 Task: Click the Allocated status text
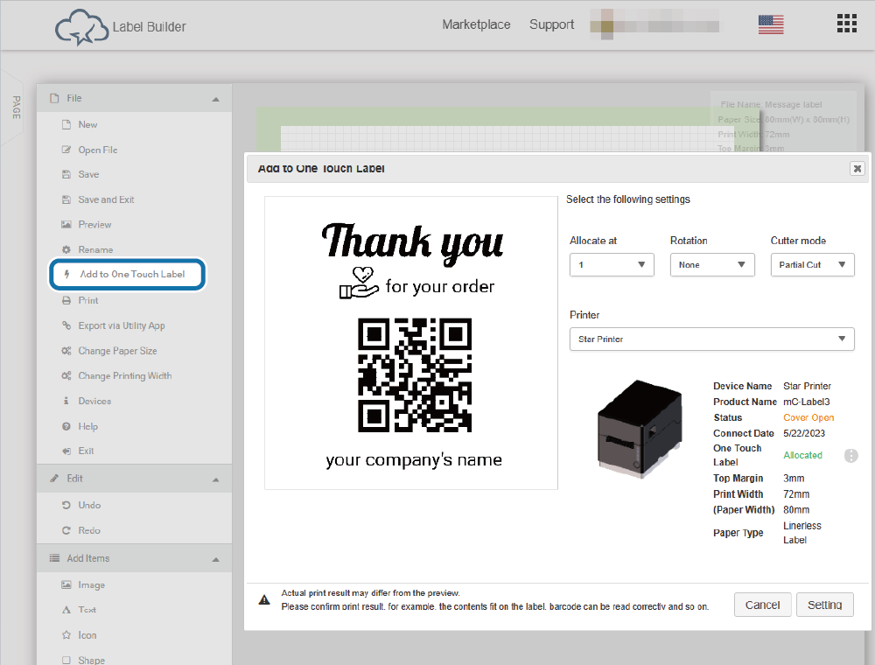point(802,455)
